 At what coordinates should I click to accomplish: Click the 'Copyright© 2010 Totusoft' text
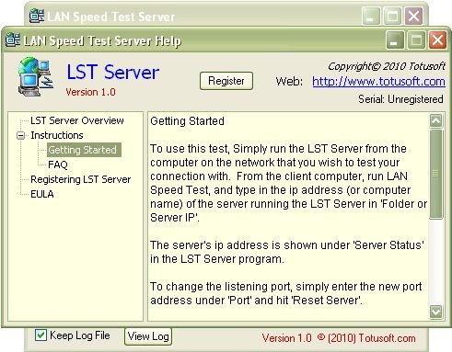[387, 66]
